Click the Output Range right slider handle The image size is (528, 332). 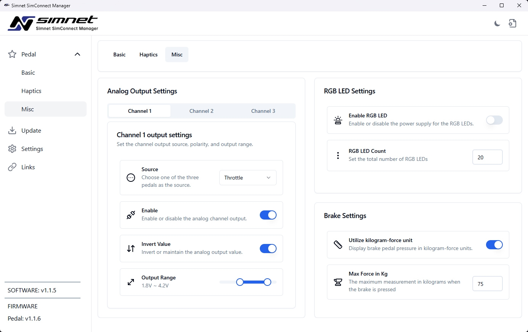tap(267, 282)
